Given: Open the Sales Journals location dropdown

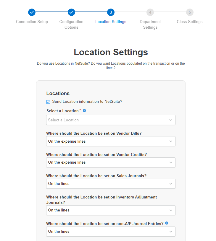Looking at the screenshot, I should [111, 184].
